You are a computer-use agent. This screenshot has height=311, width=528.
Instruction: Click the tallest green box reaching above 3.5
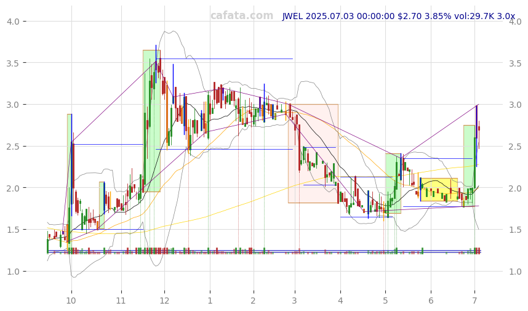click(x=151, y=121)
